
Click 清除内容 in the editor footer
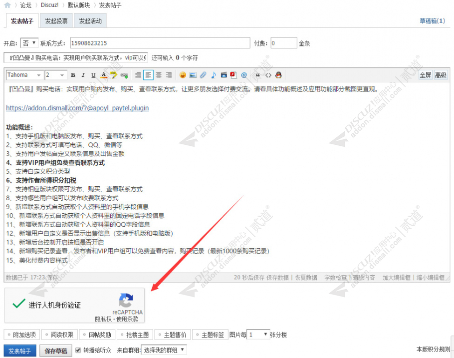point(364,278)
